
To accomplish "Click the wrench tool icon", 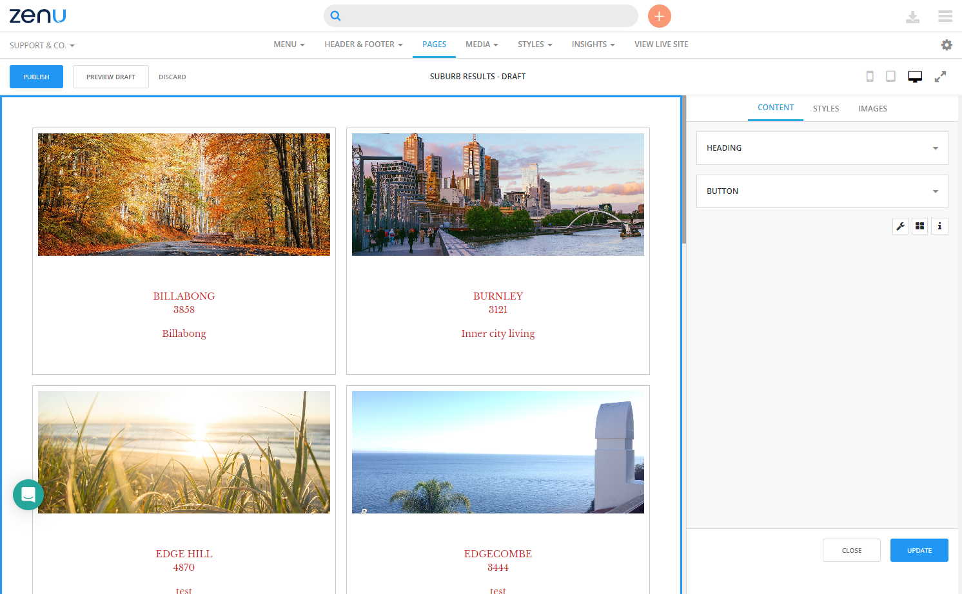I will pyautogui.click(x=901, y=226).
